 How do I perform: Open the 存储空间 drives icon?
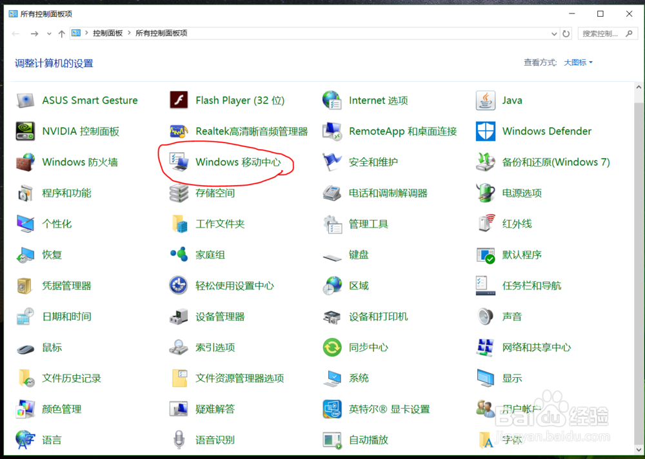179,193
